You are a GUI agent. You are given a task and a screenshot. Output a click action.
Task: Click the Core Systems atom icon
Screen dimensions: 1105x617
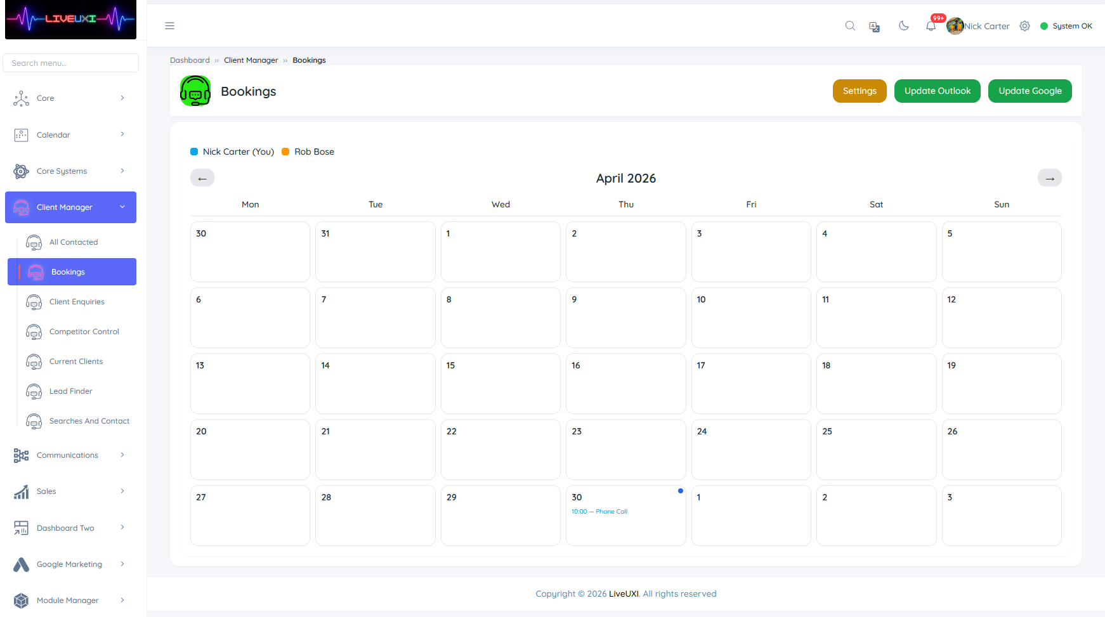click(x=21, y=171)
